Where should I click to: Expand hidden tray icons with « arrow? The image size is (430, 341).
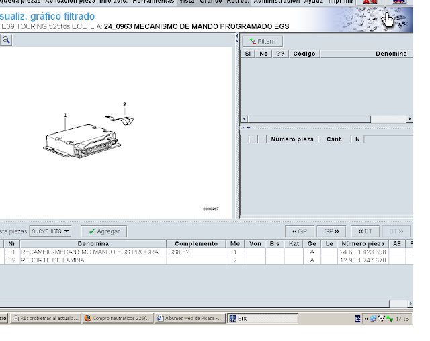tap(365, 319)
